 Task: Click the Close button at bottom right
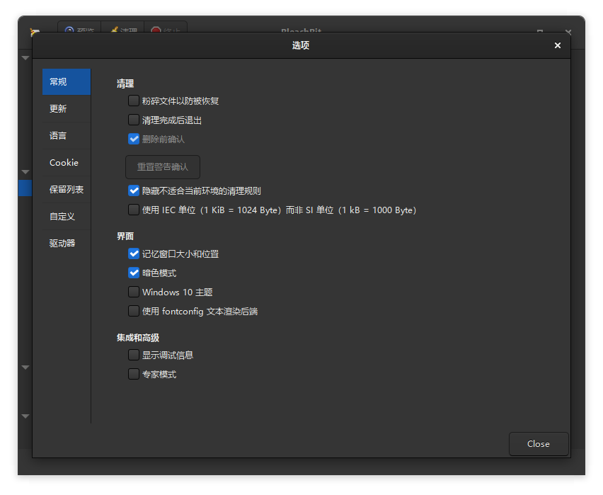tap(538, 444)
